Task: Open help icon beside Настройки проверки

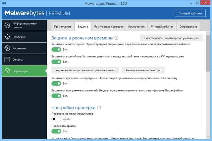Action: coord(99,107)
